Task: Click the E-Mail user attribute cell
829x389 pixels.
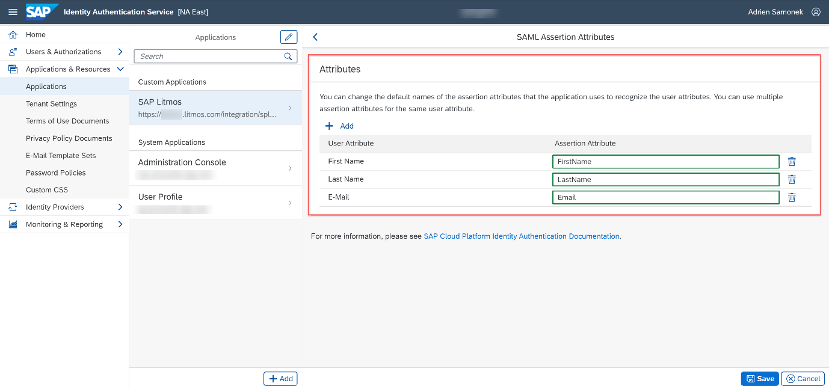Action: click(339, 197)
